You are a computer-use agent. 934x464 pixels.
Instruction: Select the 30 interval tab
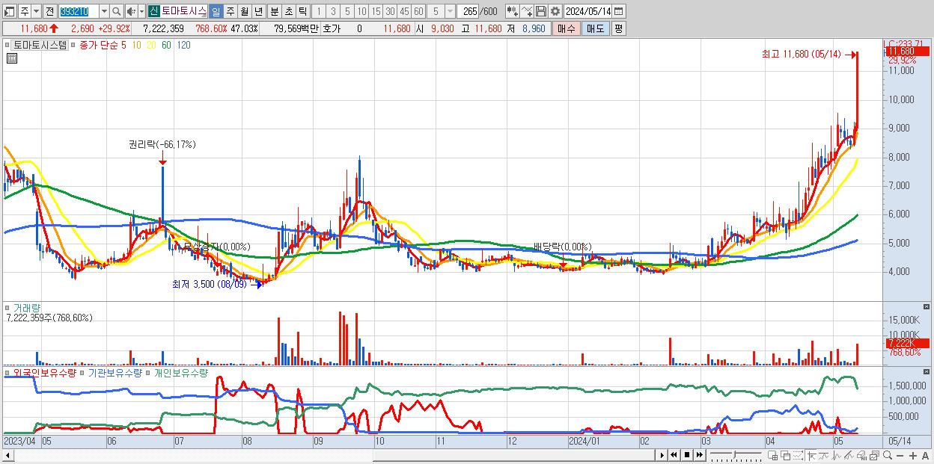coord(390,11)
